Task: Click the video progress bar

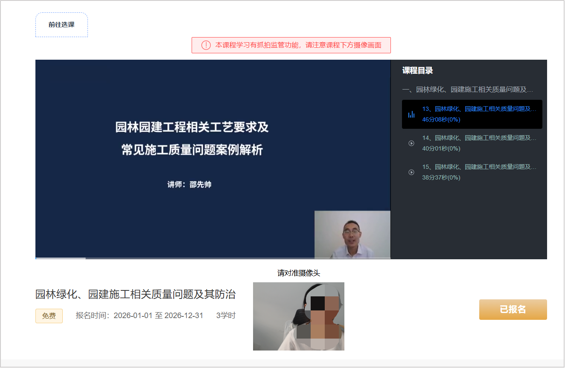Action: [x=213, y=258]
